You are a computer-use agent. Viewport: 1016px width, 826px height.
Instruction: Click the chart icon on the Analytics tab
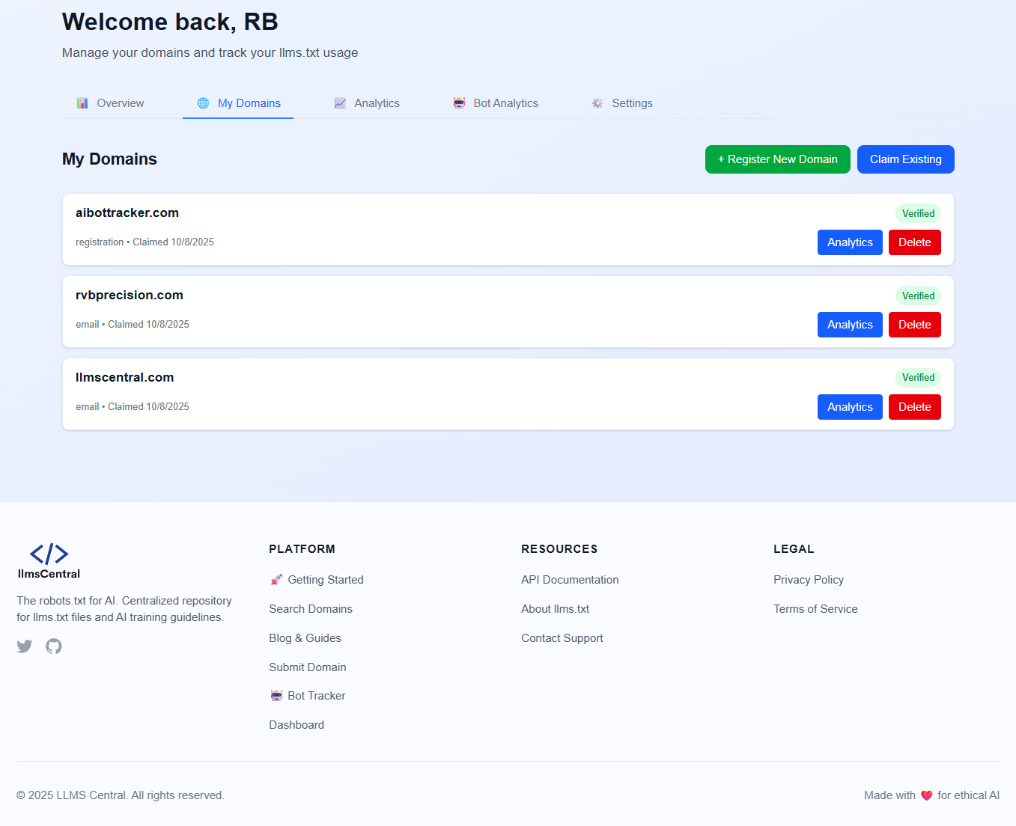(341, 103)
